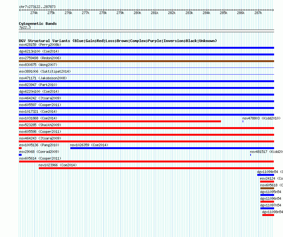Click the 282k ruler tick label

click(x=172, y=13)
